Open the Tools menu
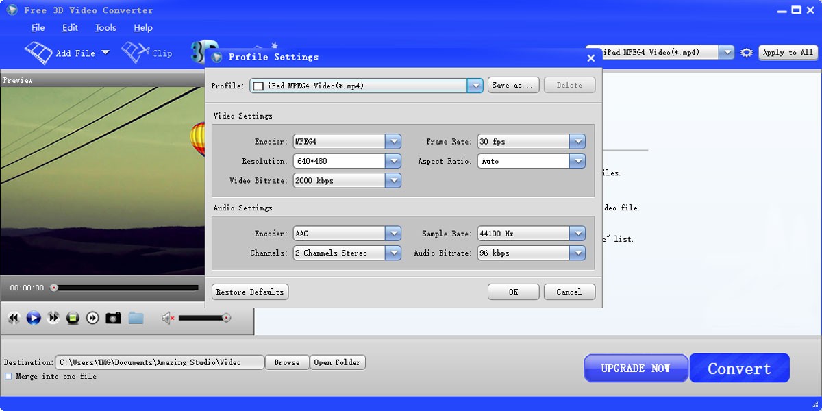The image size is (822, 411). point(105,27)
